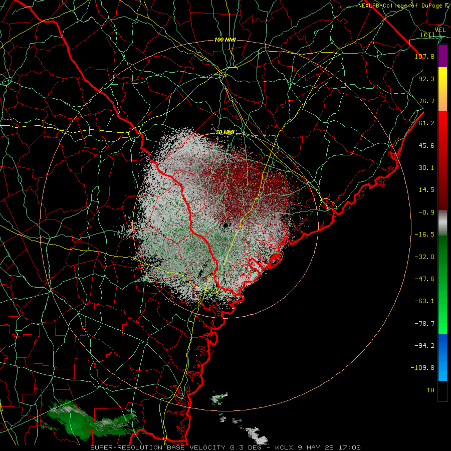Click the 45.6 legend value

pos(426,145)
